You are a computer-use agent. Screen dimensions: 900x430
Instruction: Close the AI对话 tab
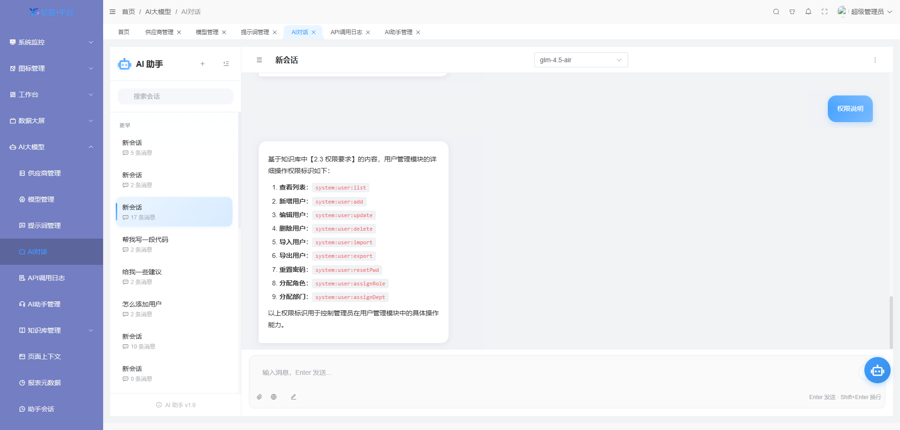[x=314, y=32]
